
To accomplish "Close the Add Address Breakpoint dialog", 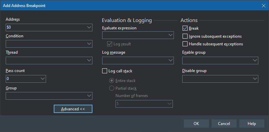I will click(264, 5).
